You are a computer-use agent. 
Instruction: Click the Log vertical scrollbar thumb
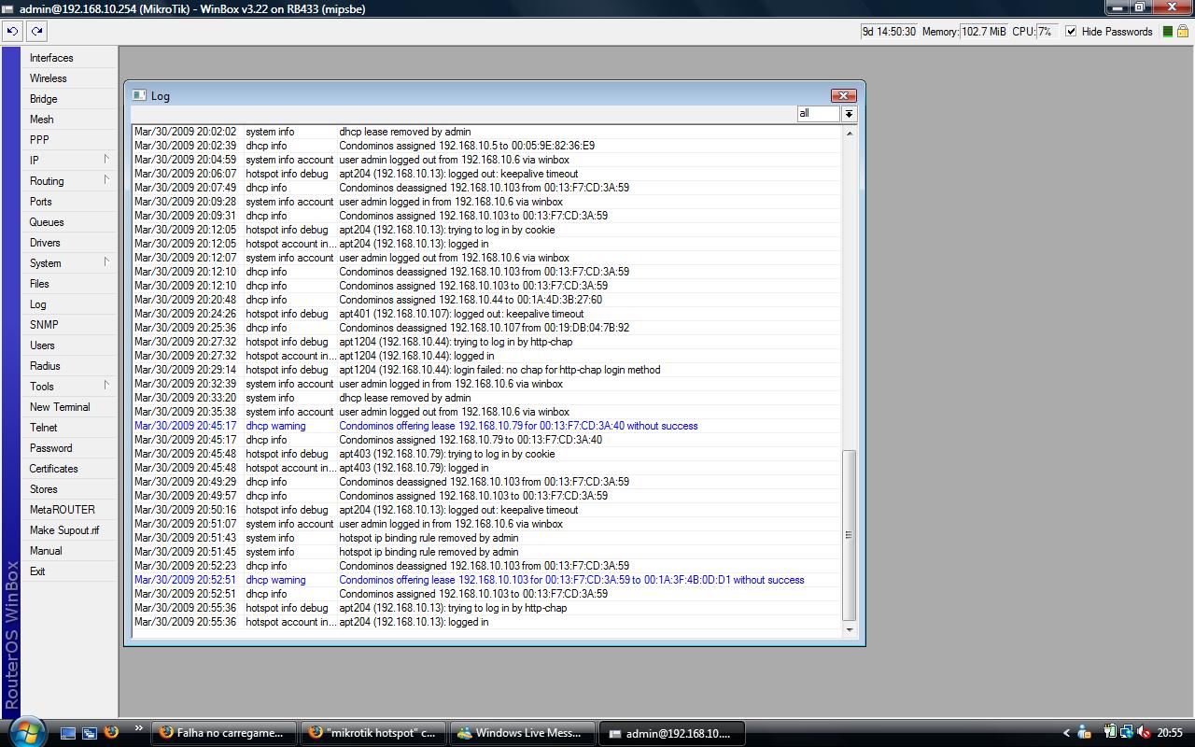coord(849,535)
